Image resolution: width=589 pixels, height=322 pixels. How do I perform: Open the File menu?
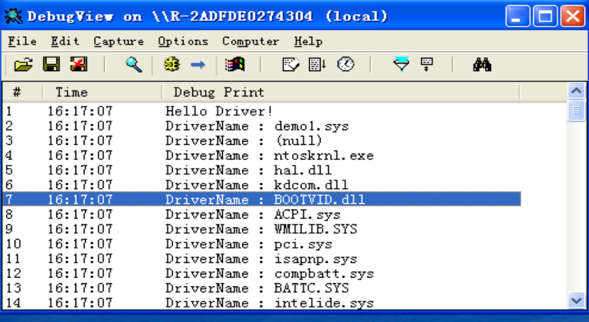[x=23, y=41]
